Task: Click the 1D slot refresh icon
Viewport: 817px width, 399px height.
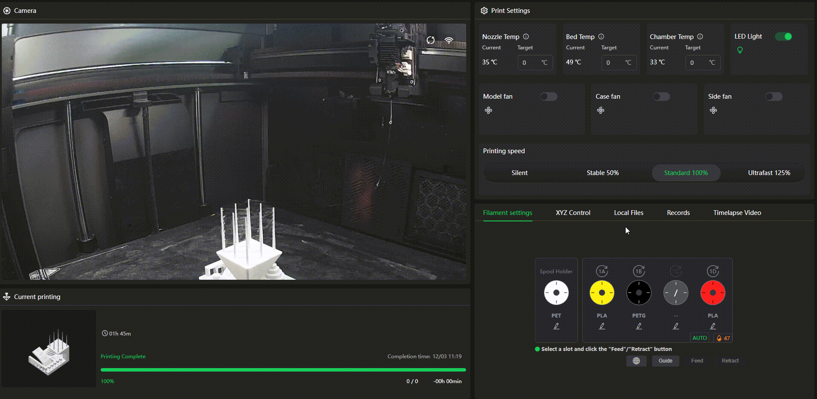Action: click(713, 271)
